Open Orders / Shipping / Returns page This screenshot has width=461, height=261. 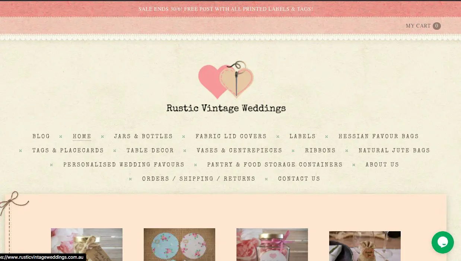coord(199,179)
